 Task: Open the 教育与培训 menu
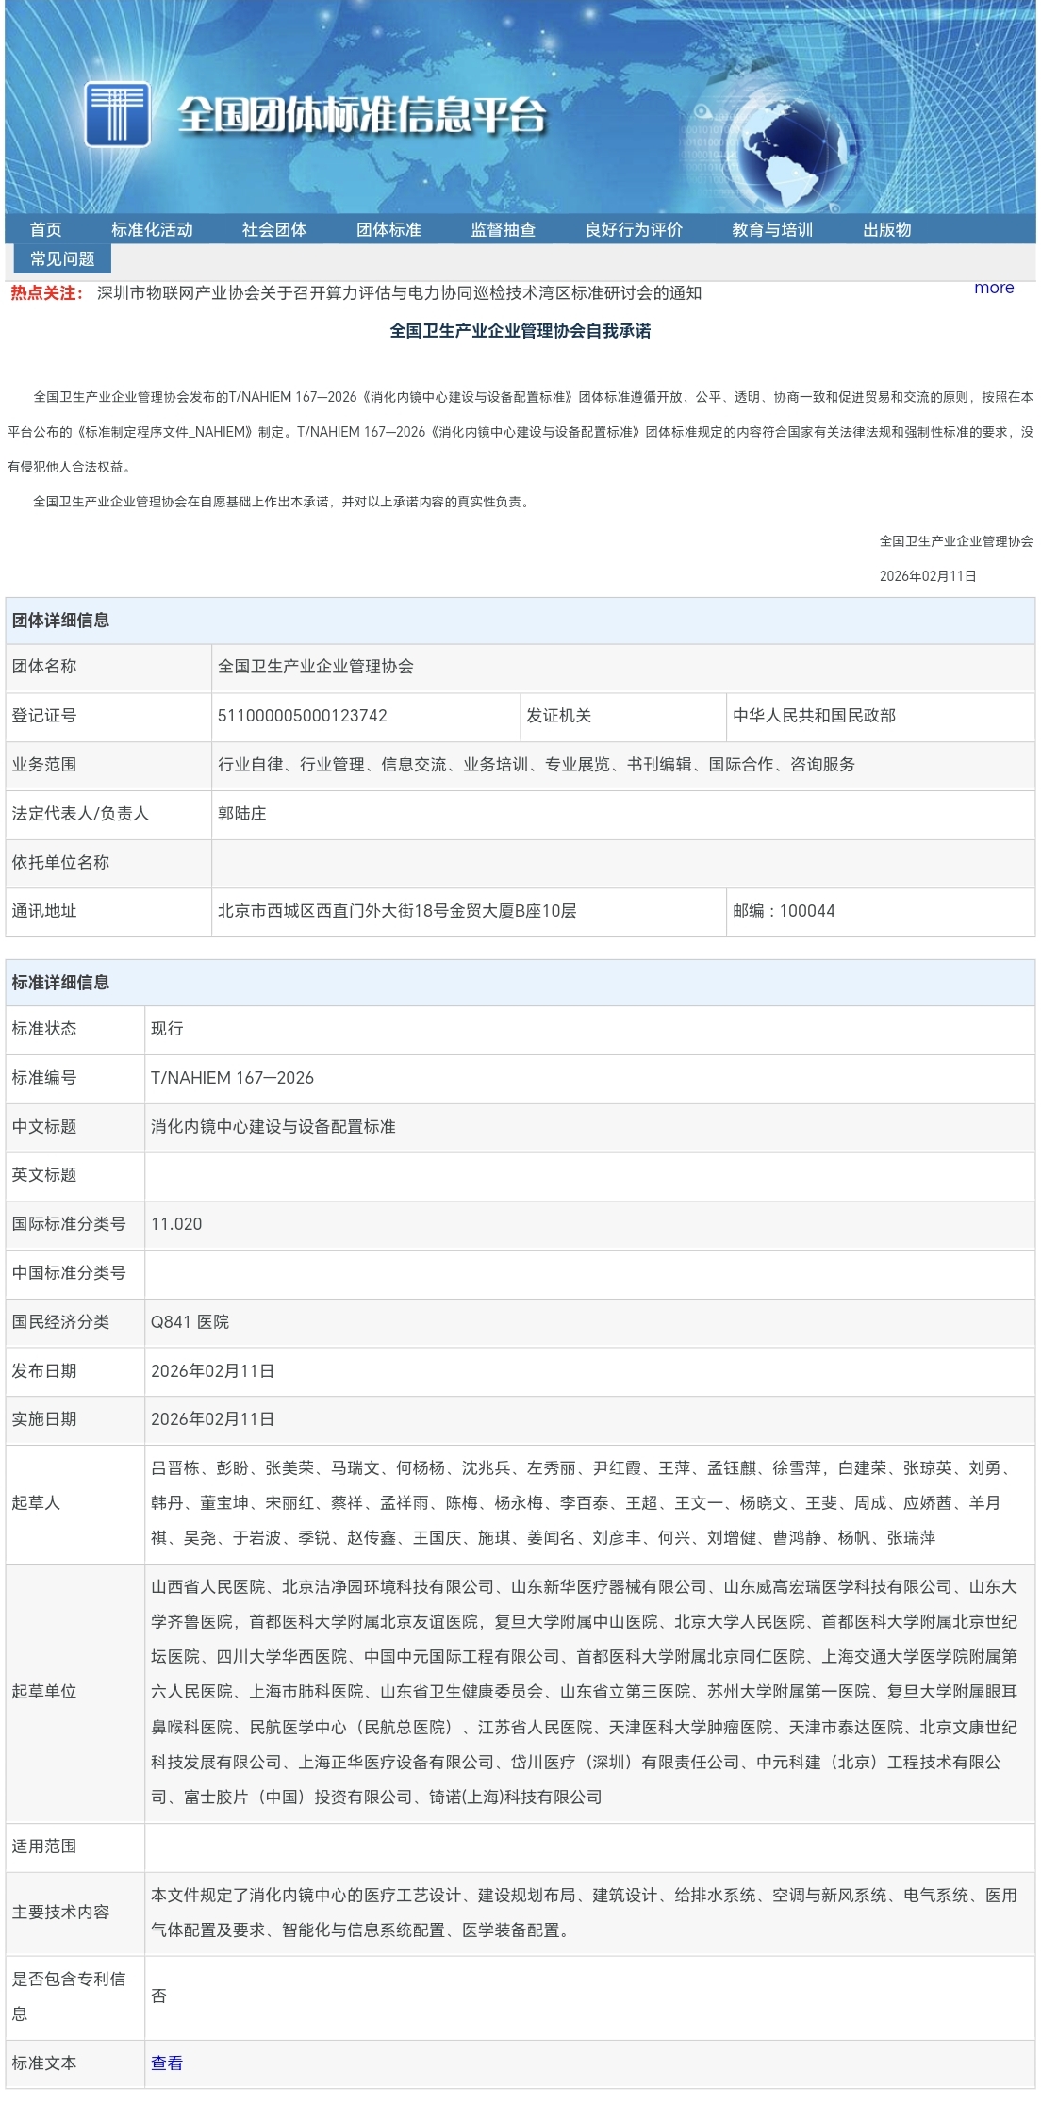pyautogui.click(x=772, y=230)
